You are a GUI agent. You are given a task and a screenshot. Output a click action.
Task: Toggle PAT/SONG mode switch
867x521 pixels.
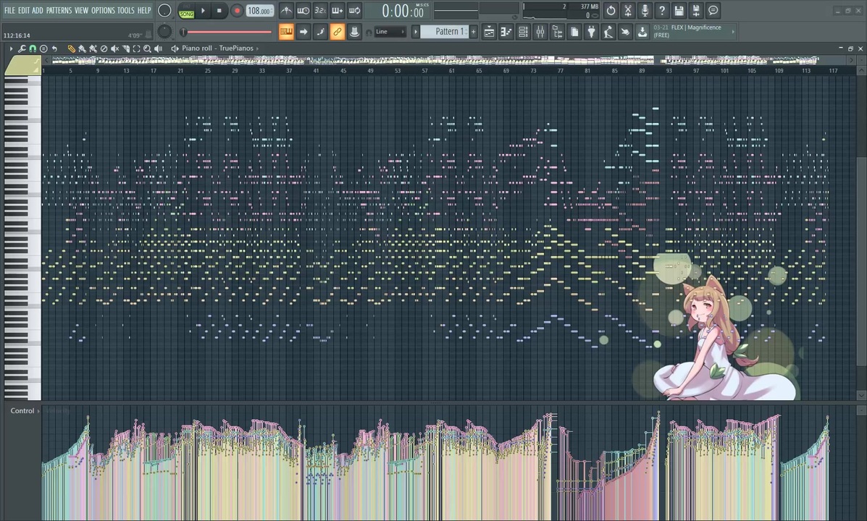(x=186, y=11)
